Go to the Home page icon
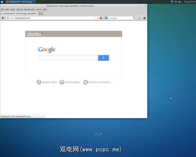196x157 pixels. [x=145, y=18]
